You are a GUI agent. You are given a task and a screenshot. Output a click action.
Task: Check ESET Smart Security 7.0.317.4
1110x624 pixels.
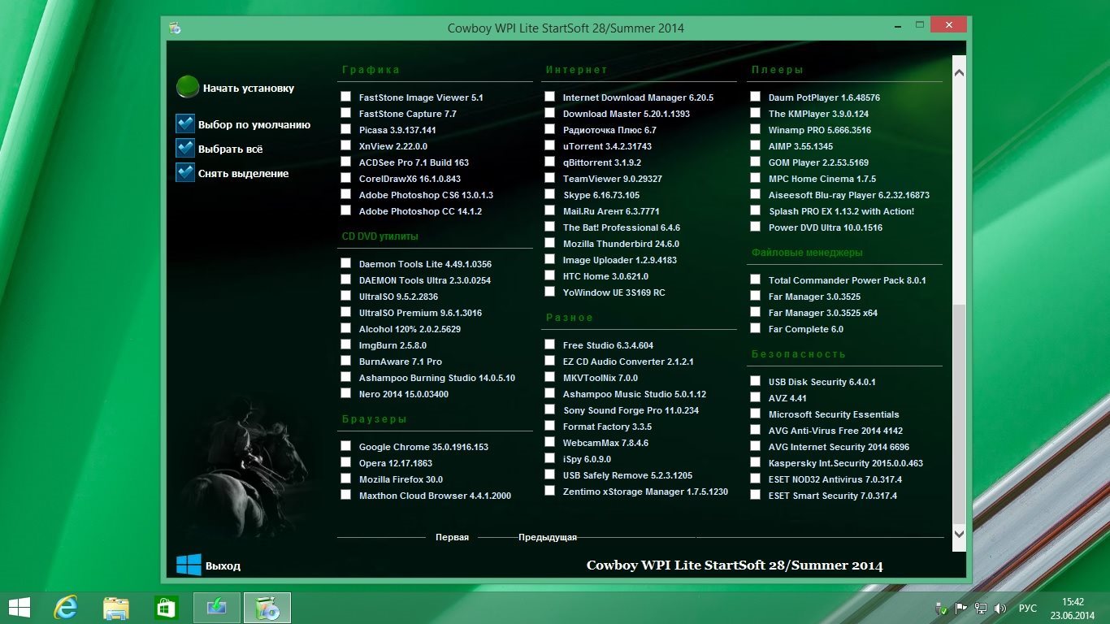(x=756, y=495)
